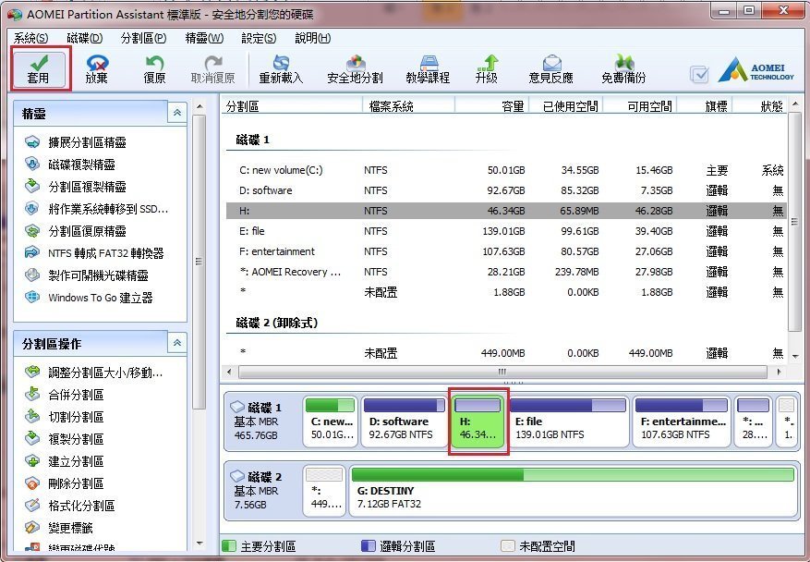Open the Windows To Go 建立器

[89, 298]
